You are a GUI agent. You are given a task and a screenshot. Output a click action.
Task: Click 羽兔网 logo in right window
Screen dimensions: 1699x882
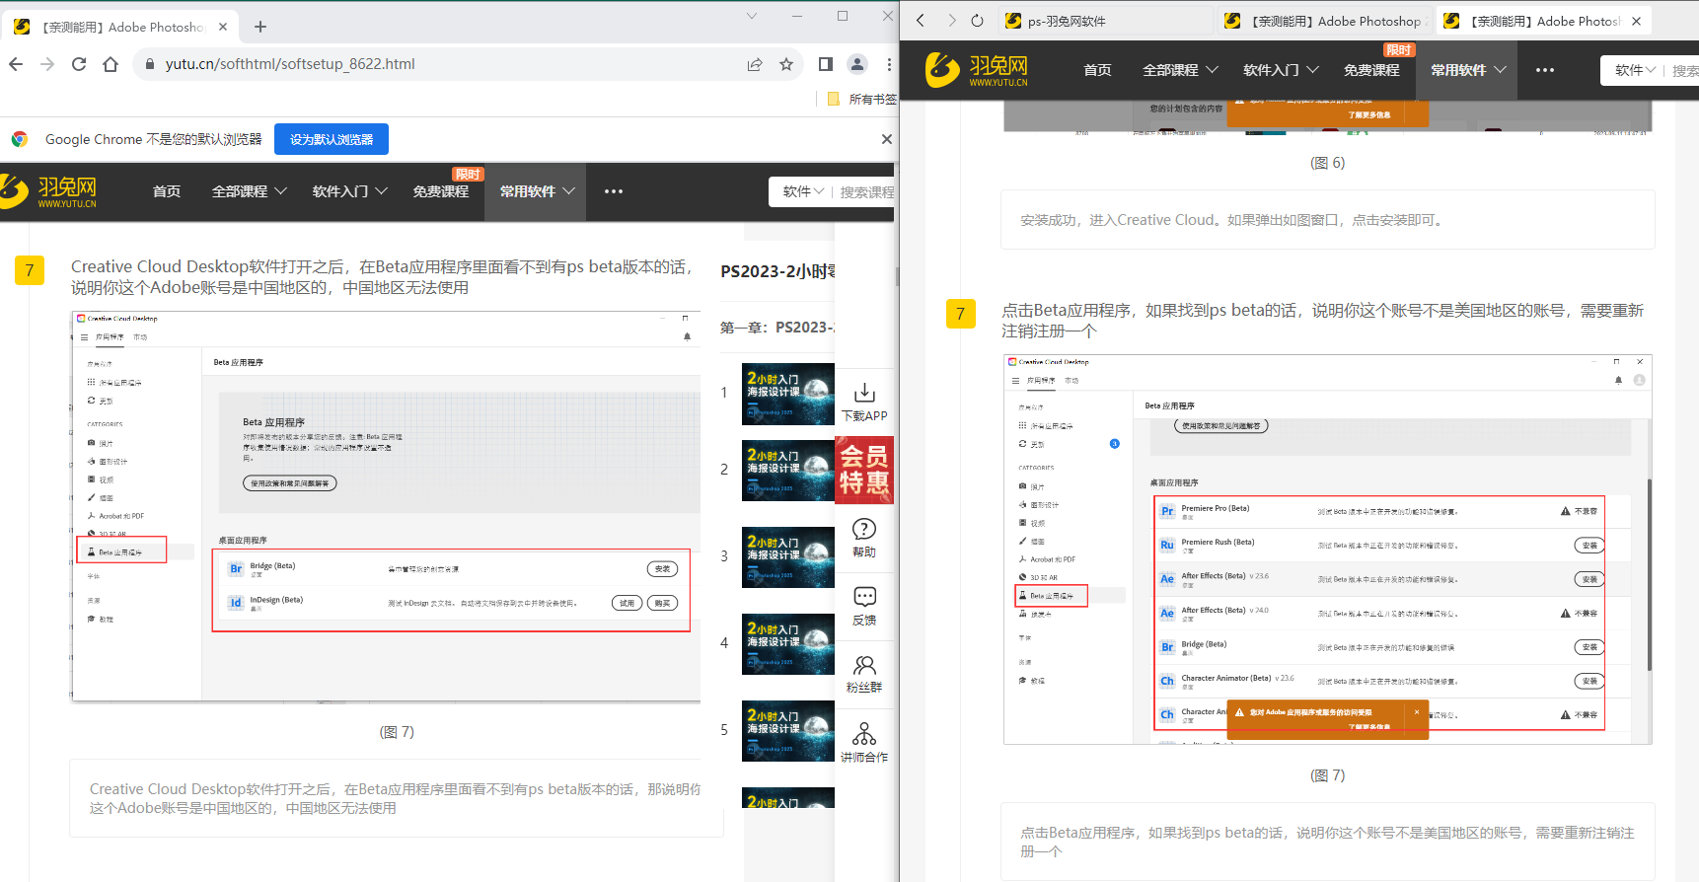pos(977,70)
